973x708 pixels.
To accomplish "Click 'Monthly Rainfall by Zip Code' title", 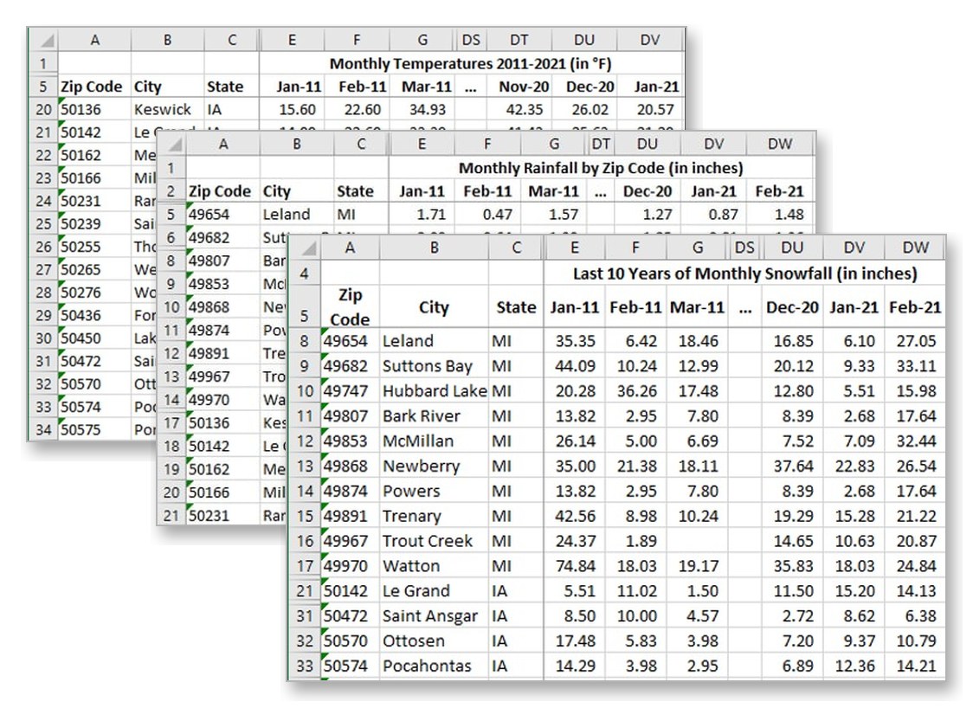I will [601, 168].
